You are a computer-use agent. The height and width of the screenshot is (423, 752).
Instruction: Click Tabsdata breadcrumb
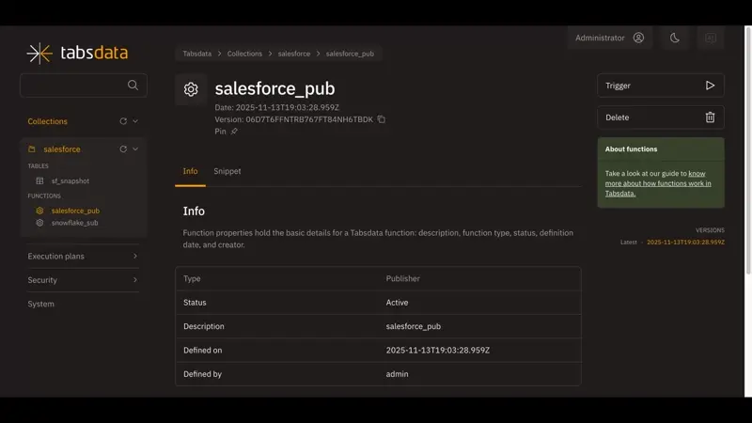(x=197, y=54)
